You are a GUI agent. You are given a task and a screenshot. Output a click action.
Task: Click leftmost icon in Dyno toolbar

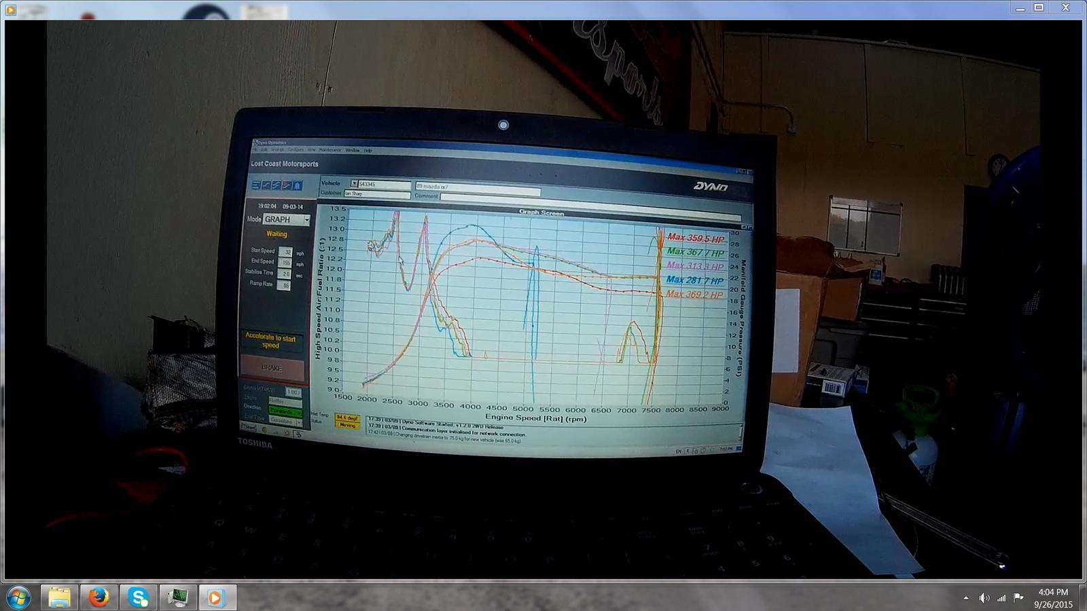pos(255,185)
